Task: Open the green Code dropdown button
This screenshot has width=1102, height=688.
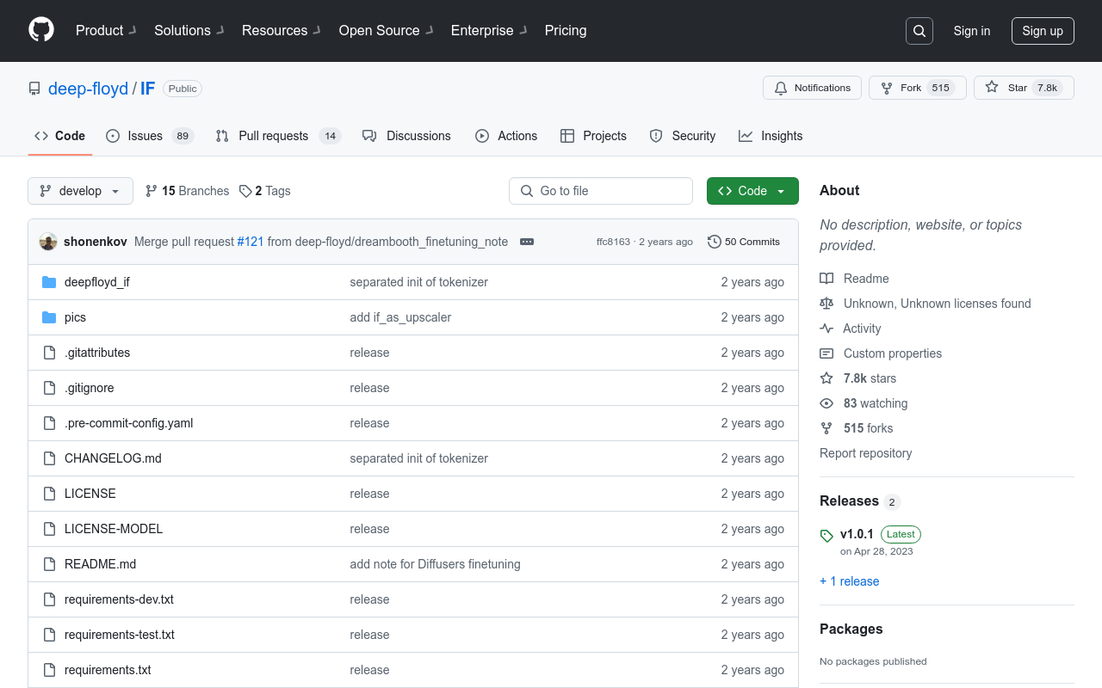Action: (x=752, y=191)
